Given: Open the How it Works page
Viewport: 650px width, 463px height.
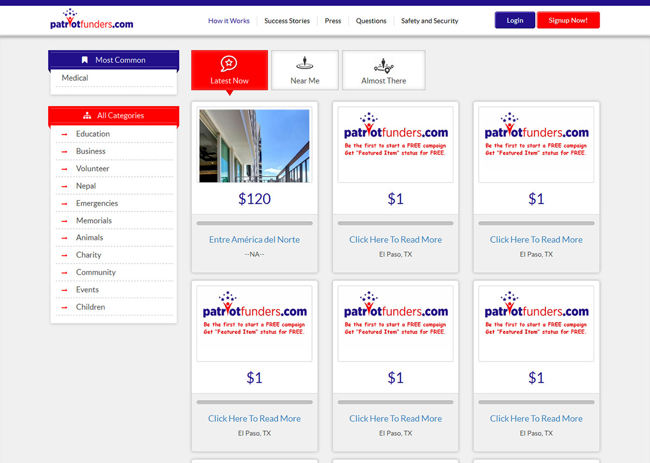Looking at the screenshot, I should point(229,21).
